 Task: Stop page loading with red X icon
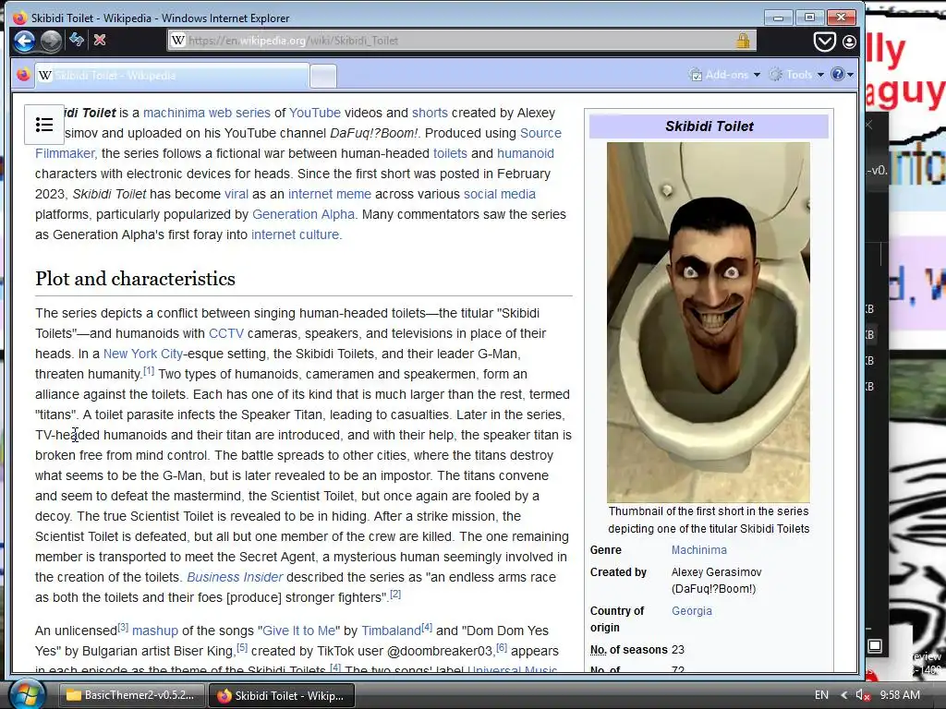100,40
